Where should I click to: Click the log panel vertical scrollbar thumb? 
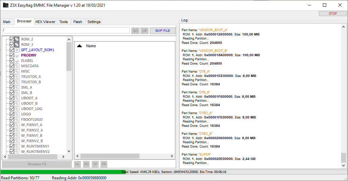click(x=343, y=158)
